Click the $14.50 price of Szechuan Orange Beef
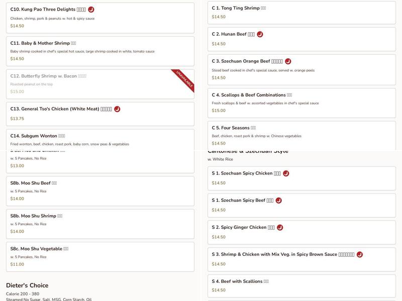 [219, 78]
